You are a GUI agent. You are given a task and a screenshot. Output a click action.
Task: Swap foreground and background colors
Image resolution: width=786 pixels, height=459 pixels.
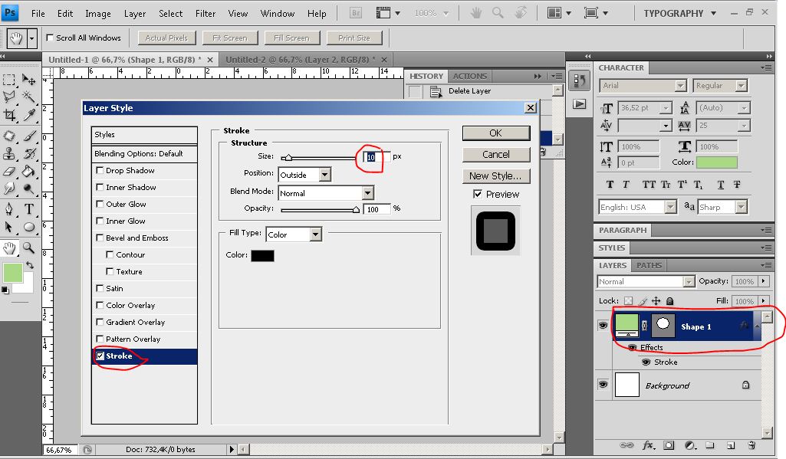click(30, 264)
